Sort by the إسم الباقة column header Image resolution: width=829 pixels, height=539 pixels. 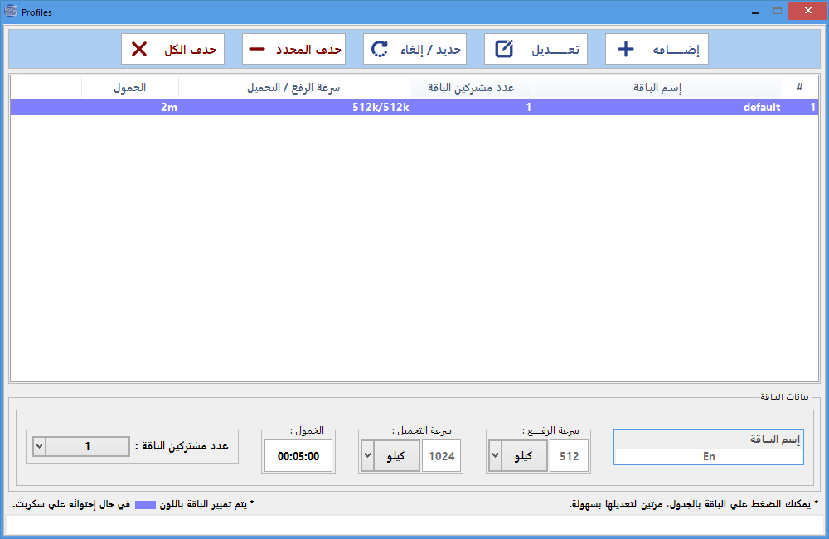[656, 88]
